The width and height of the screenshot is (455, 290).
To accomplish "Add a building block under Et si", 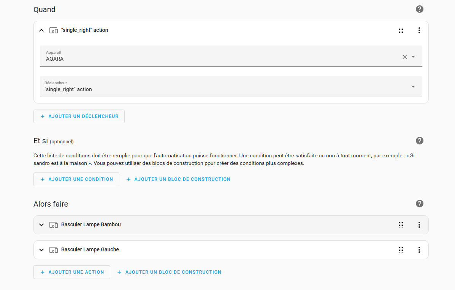I will tap(178, 179).
